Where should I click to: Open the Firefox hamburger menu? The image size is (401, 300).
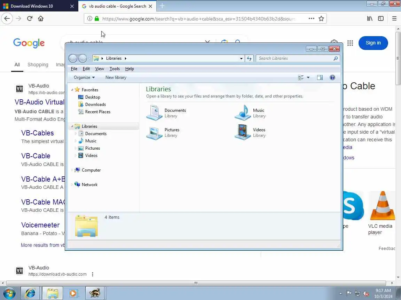coord(394,18)
